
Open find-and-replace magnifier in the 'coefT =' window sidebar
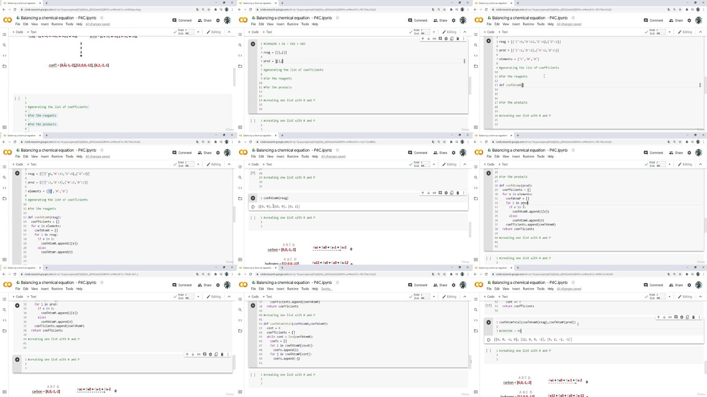tap(4, 45)
